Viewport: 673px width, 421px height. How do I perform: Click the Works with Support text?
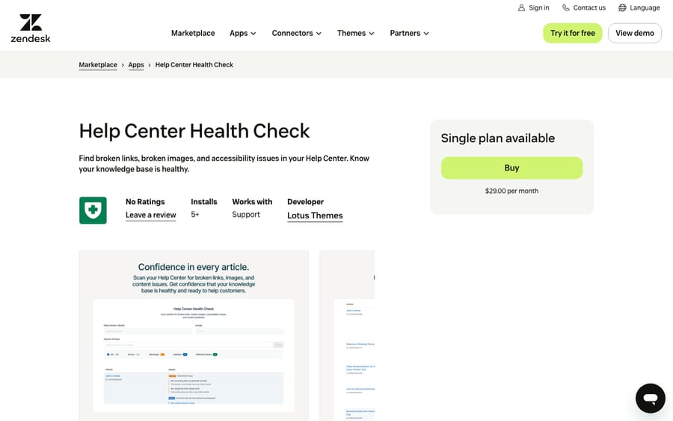click(246, 214)
